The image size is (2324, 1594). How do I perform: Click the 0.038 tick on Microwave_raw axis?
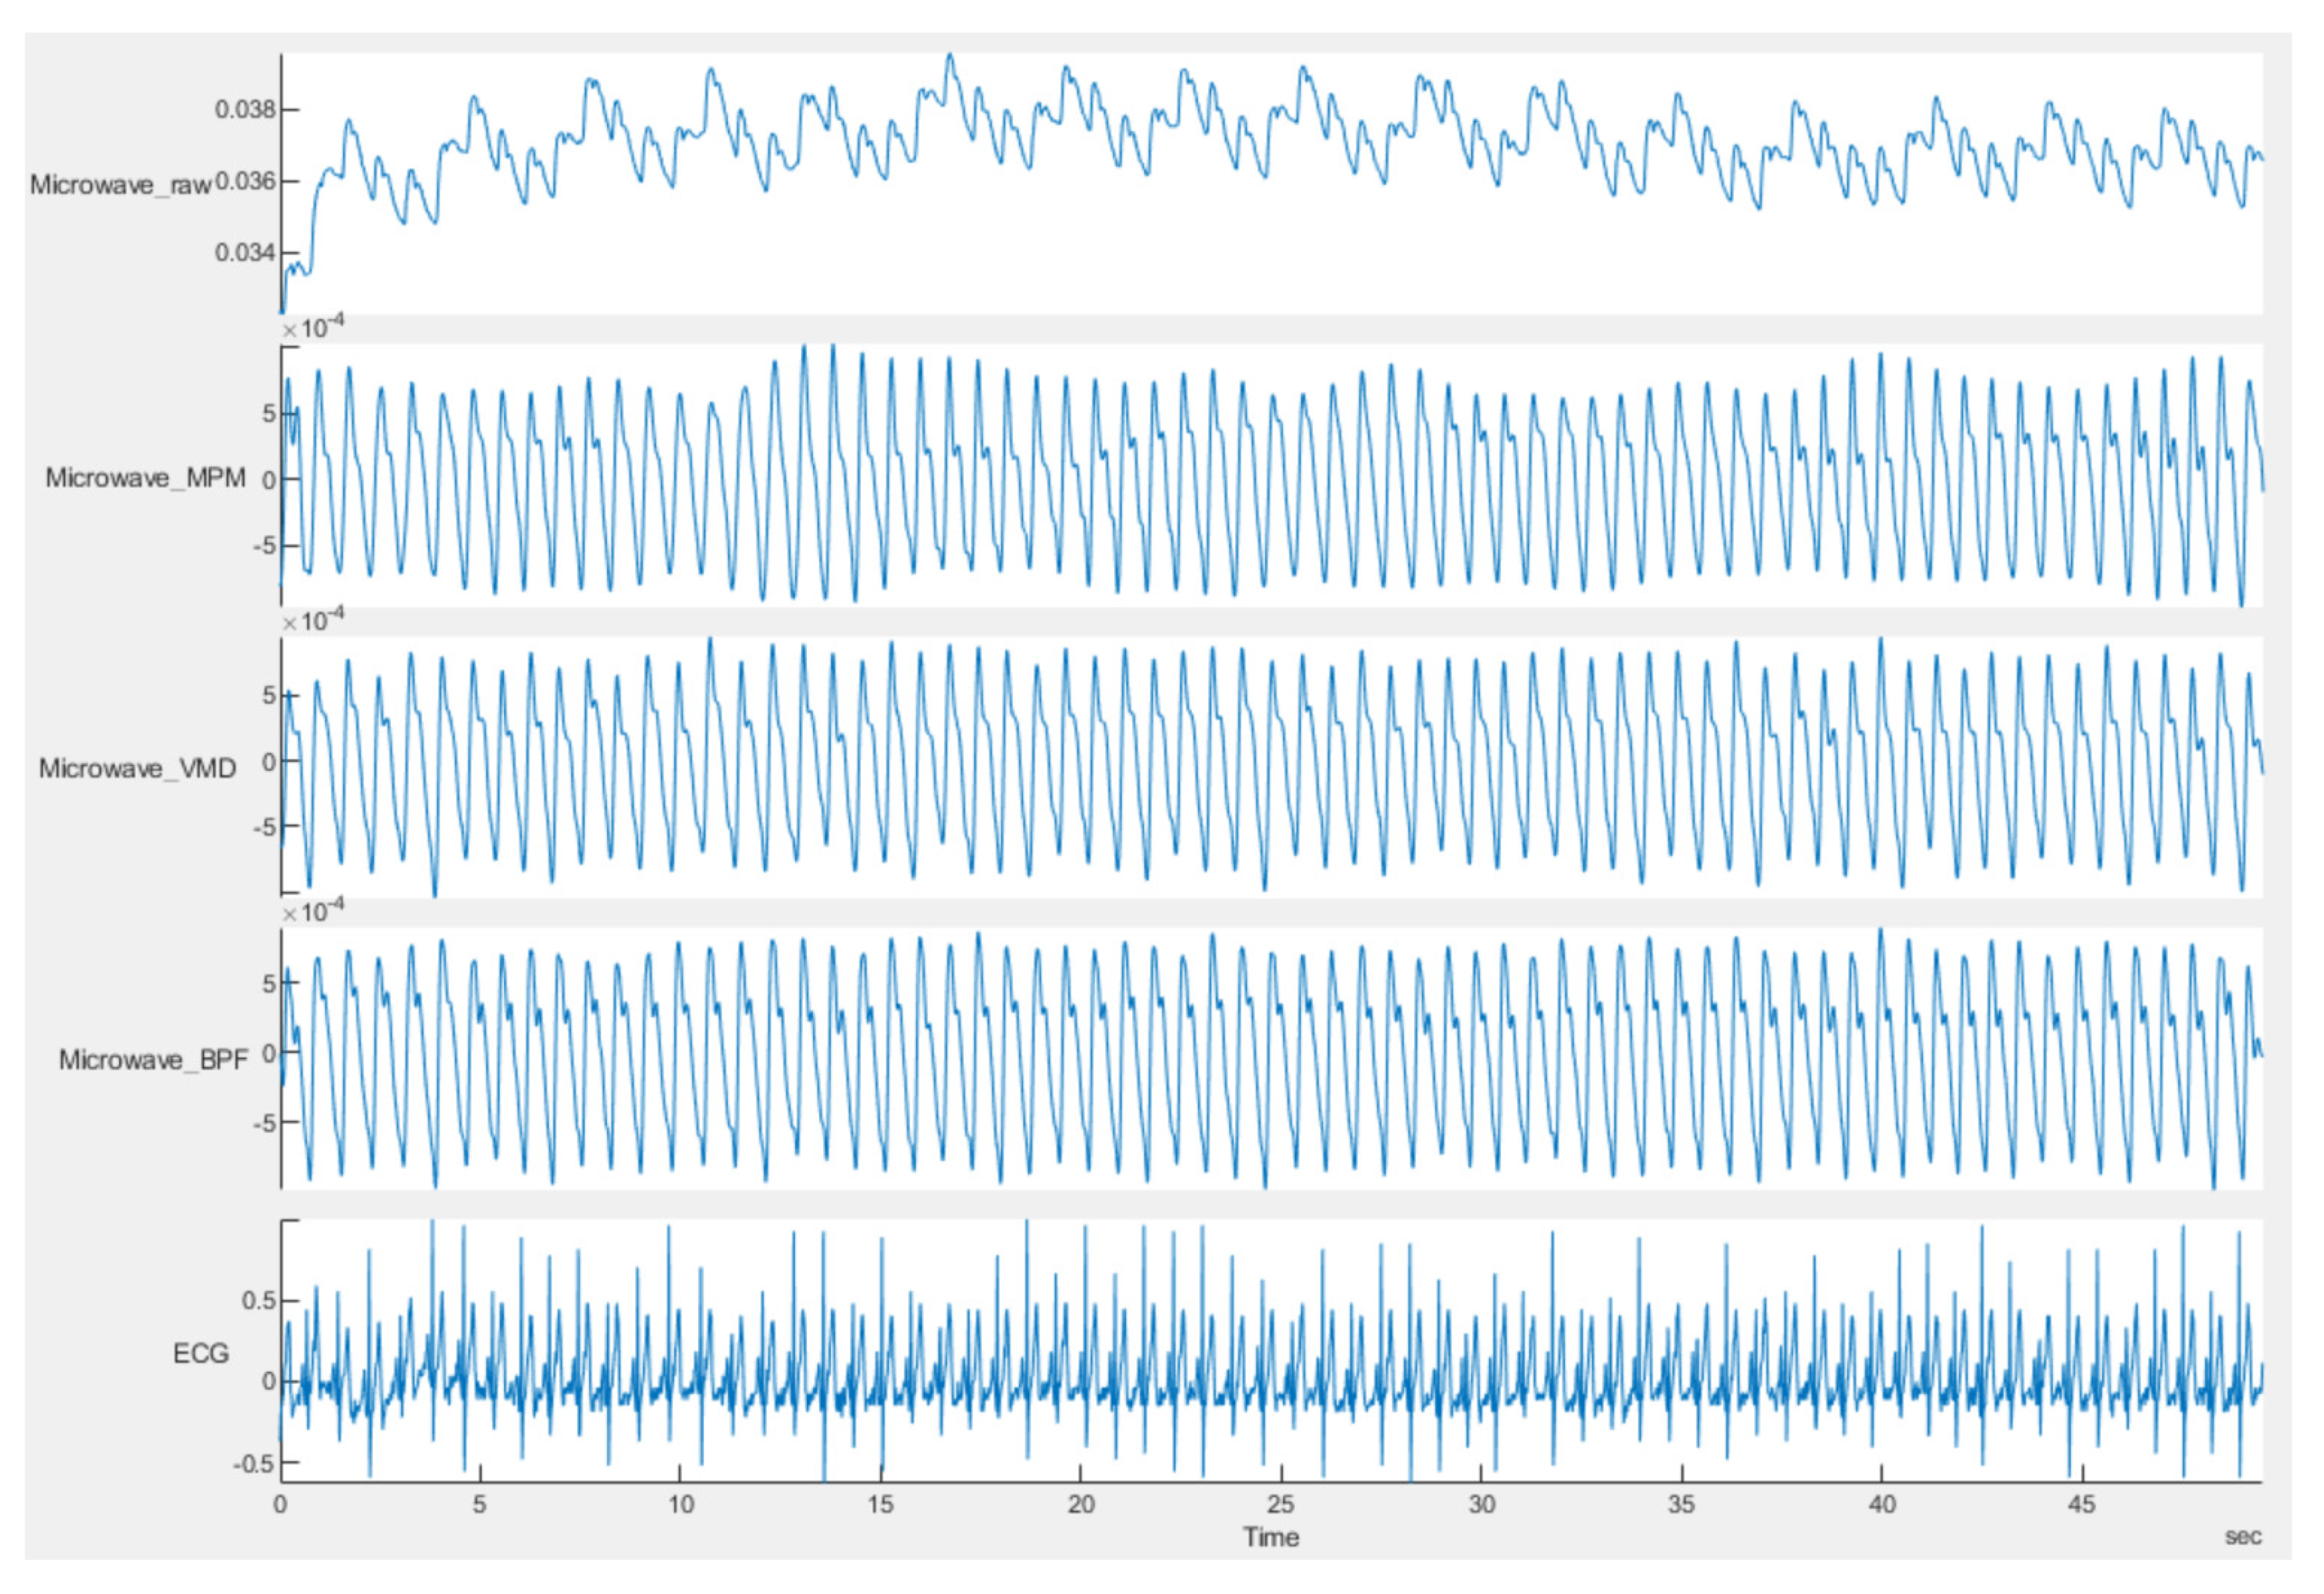tap(244, 109)
